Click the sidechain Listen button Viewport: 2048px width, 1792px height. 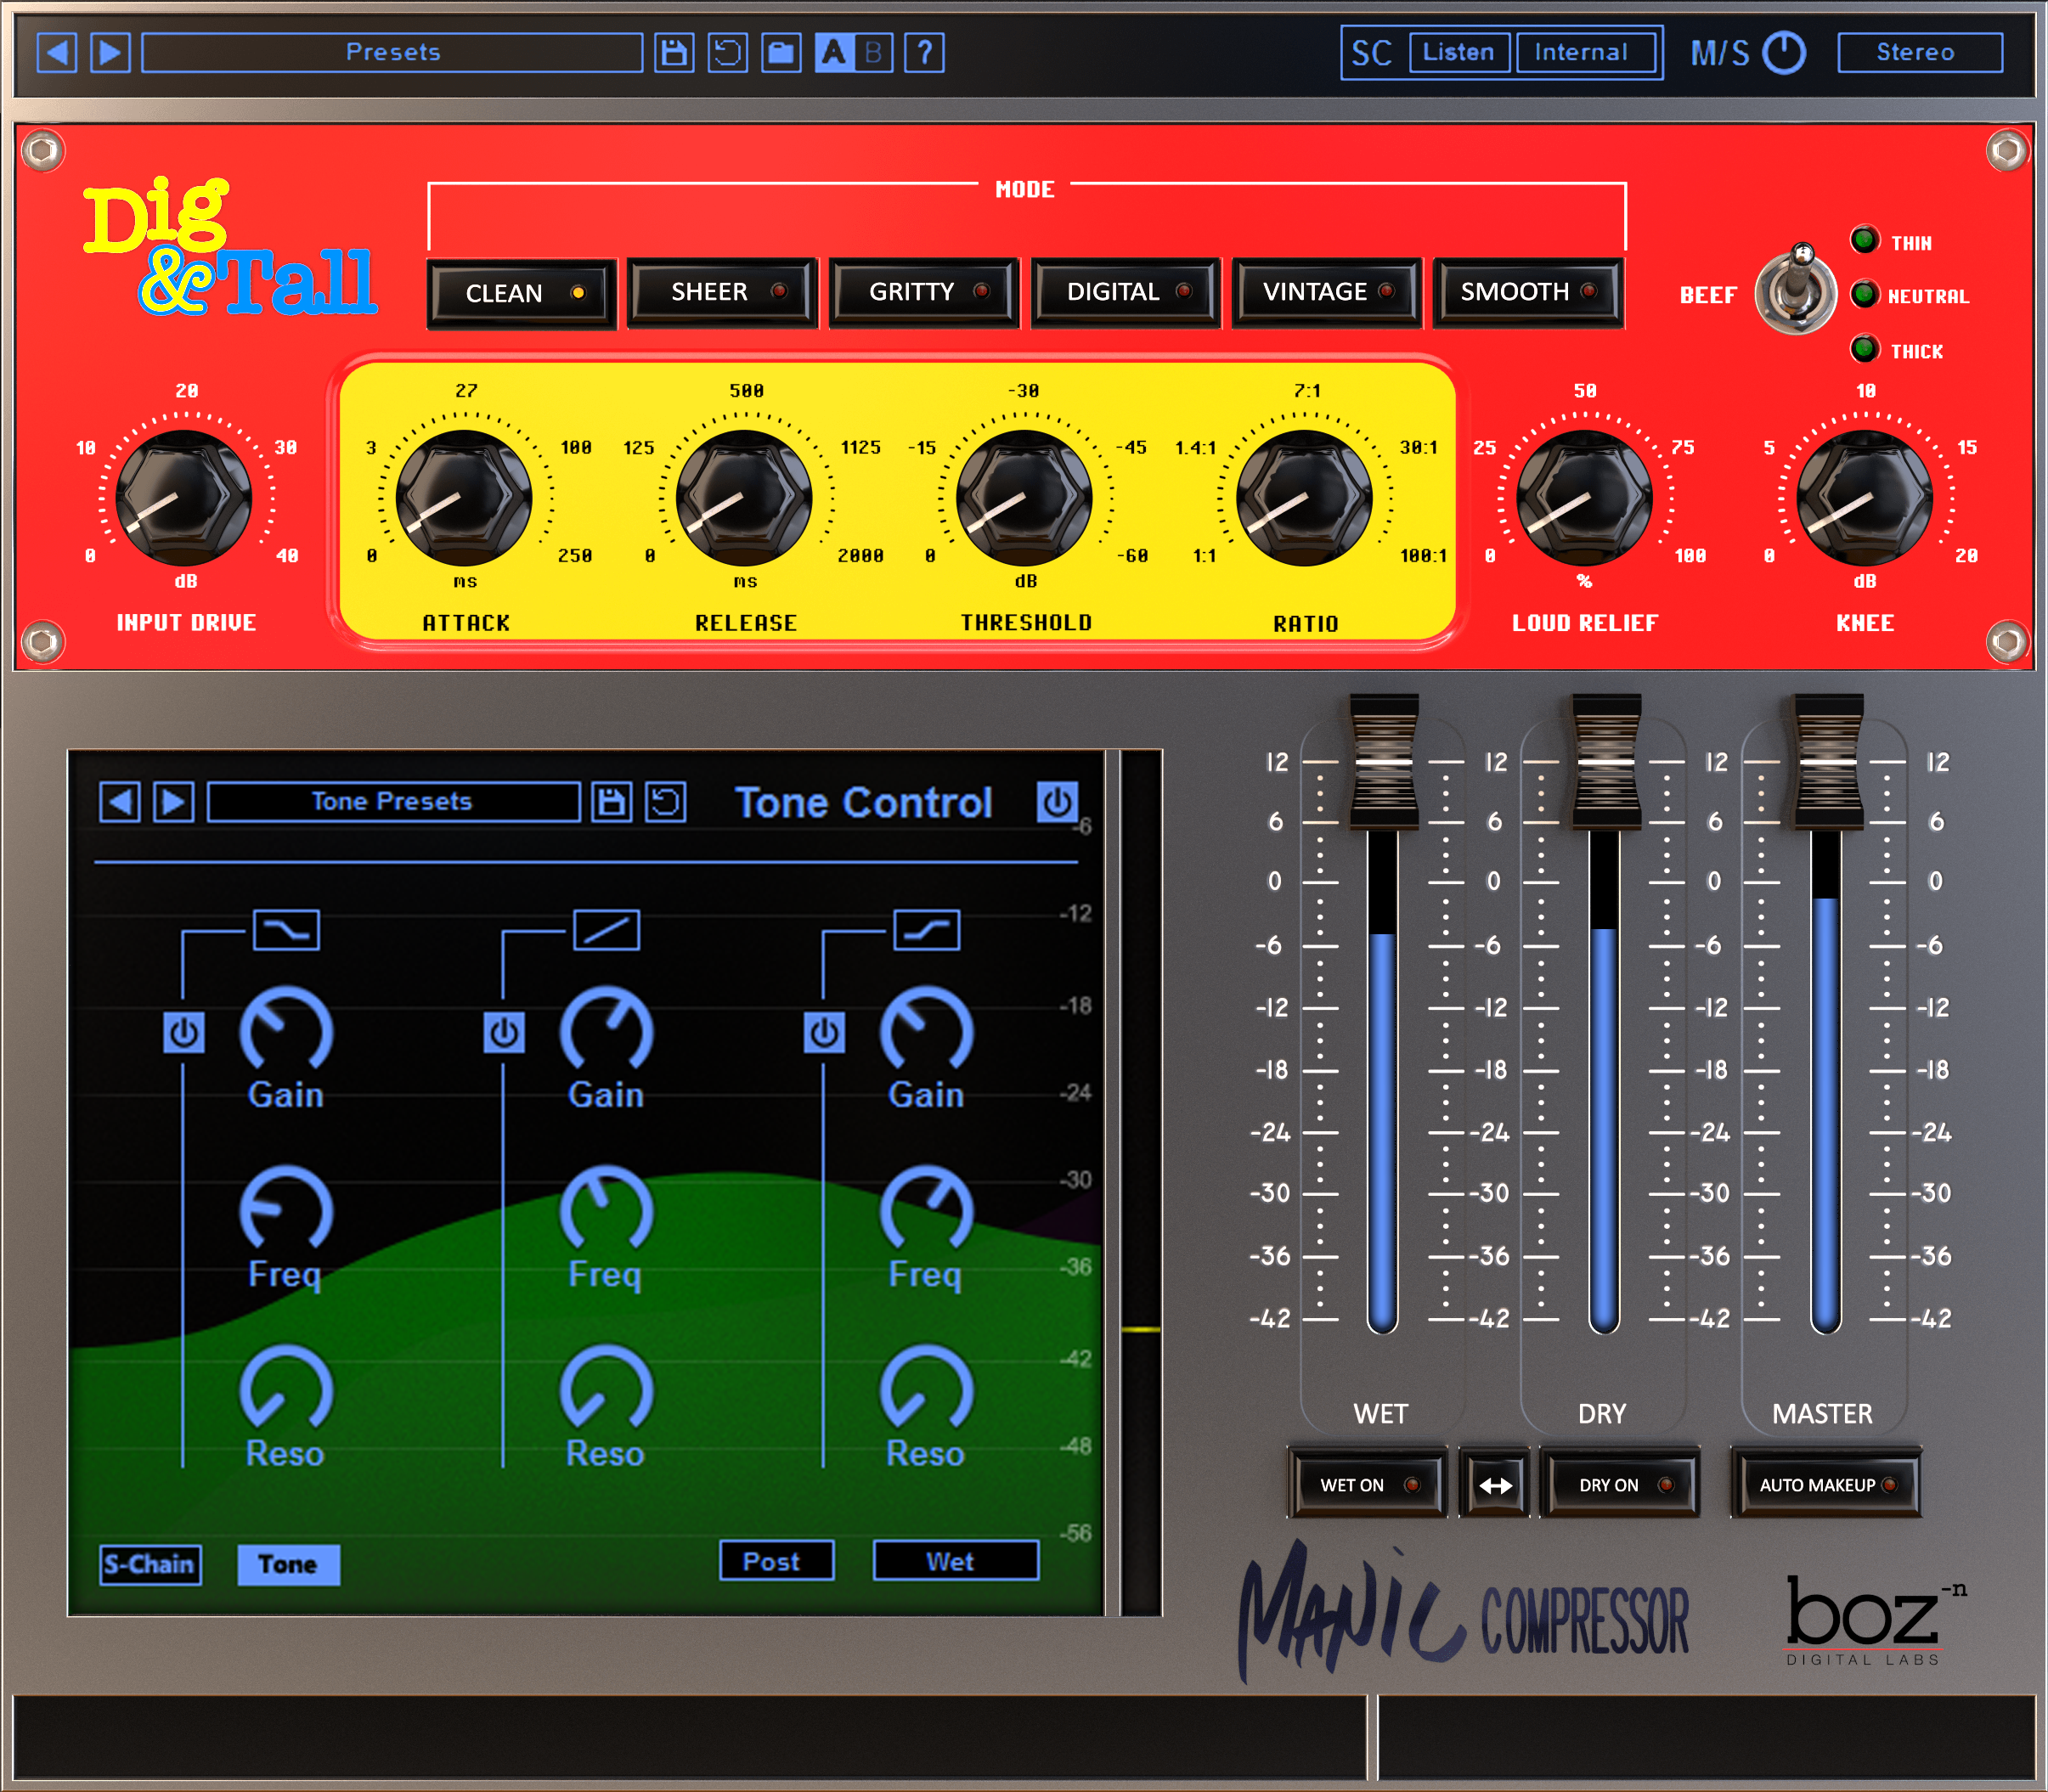pos(1459,52)
